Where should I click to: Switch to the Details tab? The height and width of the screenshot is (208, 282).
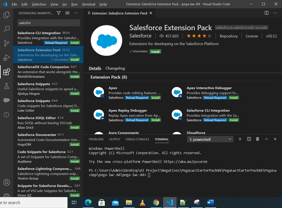pos(95,68)
